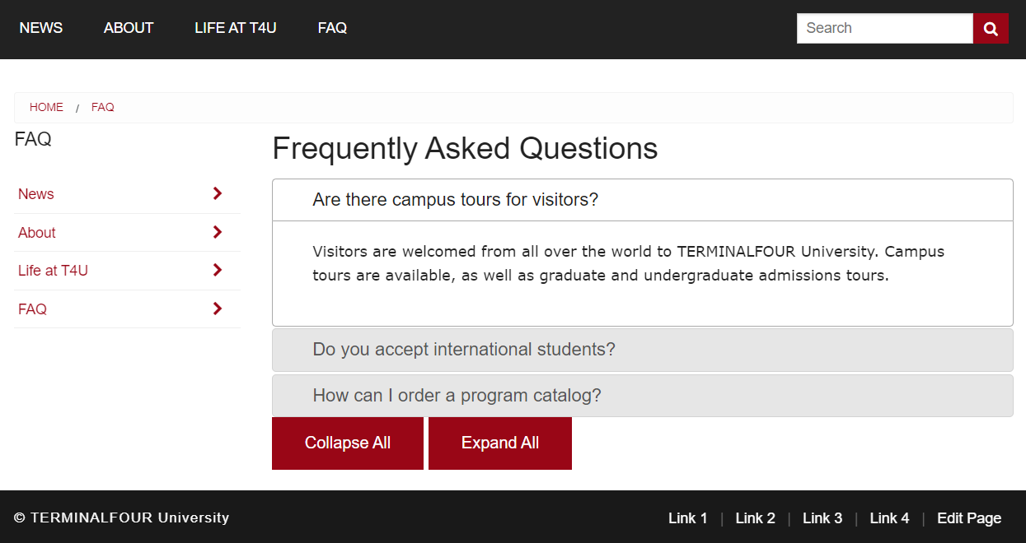Screen dimensions: 1026x543
Task: Select FAQ in the top navigation bar
Action: tap(332, 28)
